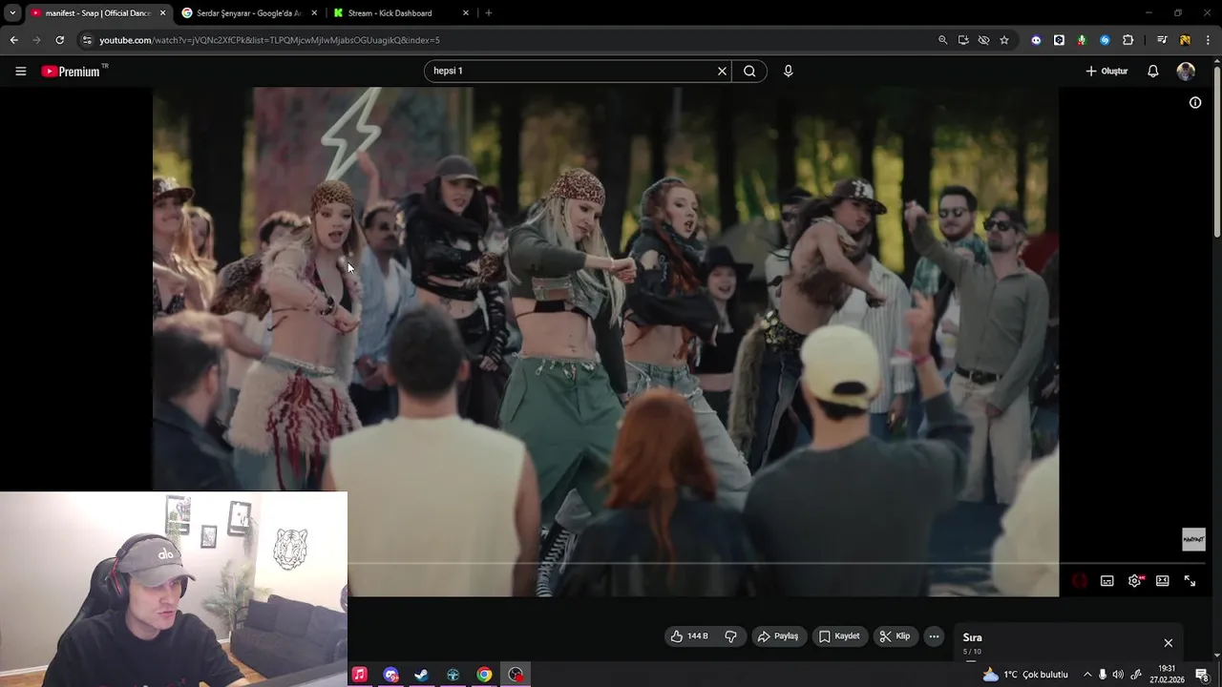Reload the current page

(x=59, y=40)
